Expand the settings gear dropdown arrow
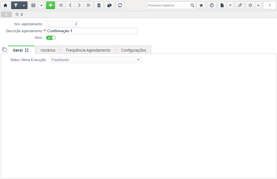The height and width of the screenshot is (179, 277). pyautogui.click(x=258, y=5)
